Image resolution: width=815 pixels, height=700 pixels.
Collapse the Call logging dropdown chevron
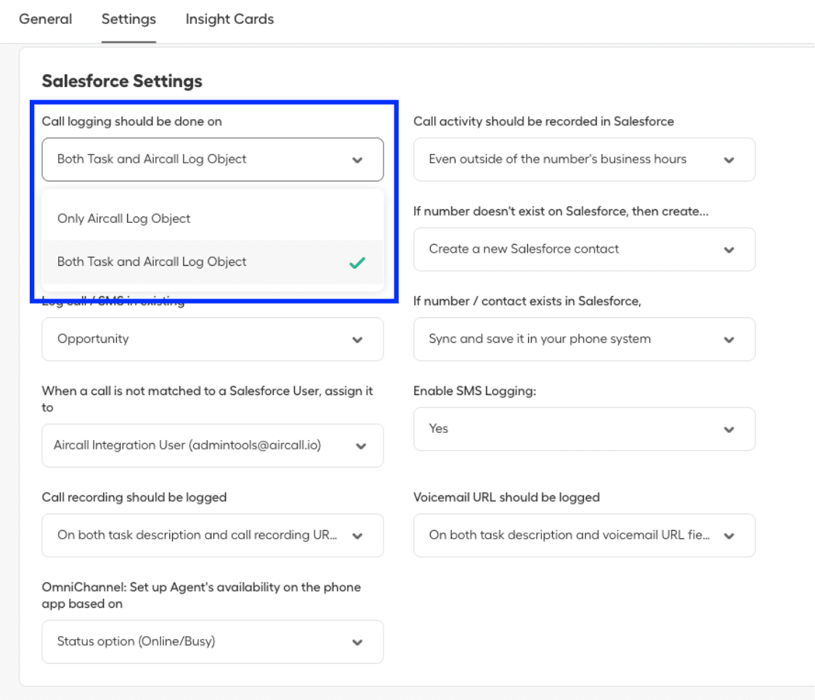(357, 160)
